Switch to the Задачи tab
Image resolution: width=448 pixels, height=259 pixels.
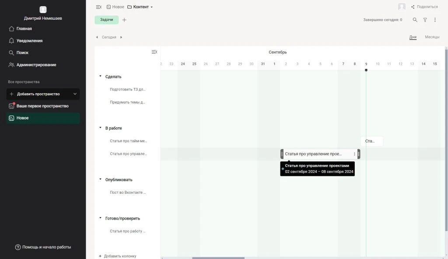107,20
